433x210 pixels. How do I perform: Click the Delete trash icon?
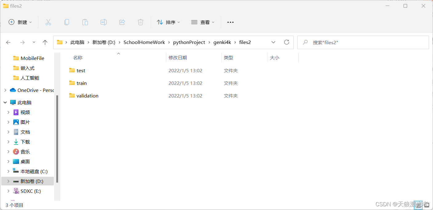pos(141,22)
